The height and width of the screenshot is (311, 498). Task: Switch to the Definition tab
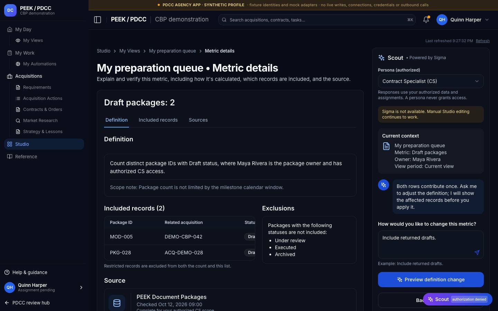click(x=117, y=120)
